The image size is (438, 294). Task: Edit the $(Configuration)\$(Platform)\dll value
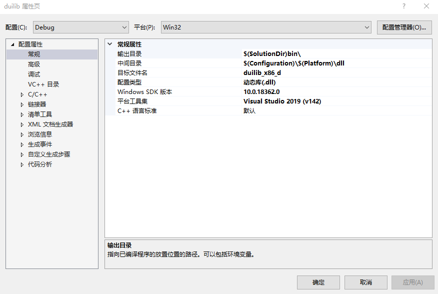pos(336,63)
